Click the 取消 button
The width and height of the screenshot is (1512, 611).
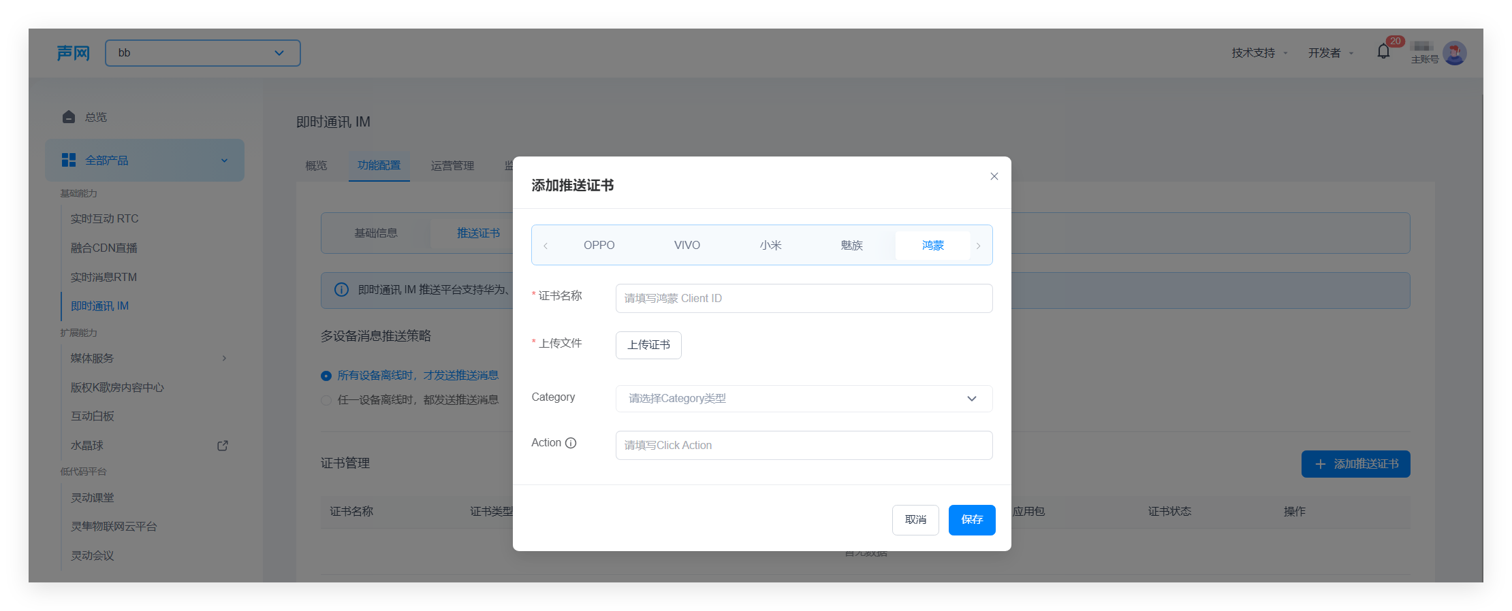tap(915, 520)
